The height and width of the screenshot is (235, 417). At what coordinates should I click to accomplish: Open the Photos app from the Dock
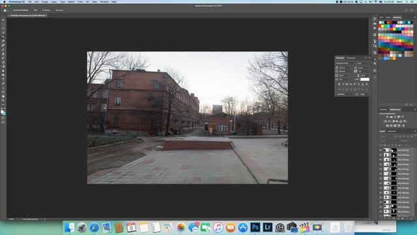(x=181, y=228)
